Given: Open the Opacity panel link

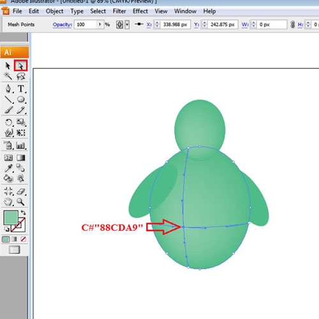Looking at the screenshot, I should pos(63,25).
